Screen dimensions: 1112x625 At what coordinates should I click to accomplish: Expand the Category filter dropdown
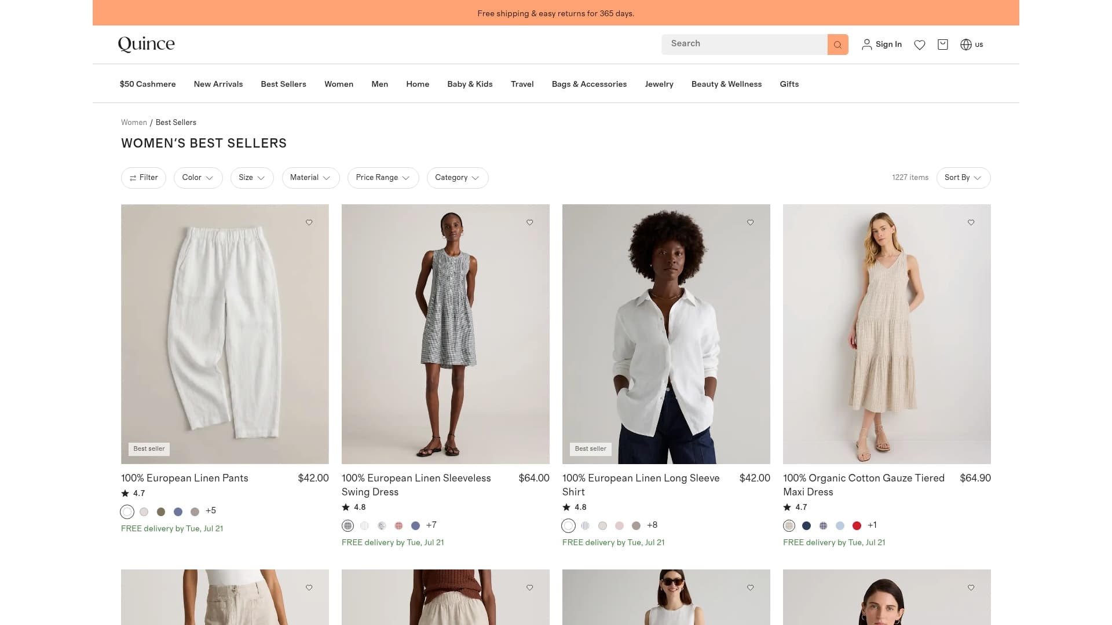(458, 178)
